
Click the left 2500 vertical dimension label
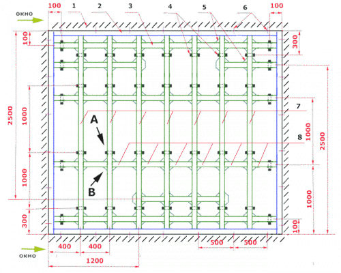[10, 115]
